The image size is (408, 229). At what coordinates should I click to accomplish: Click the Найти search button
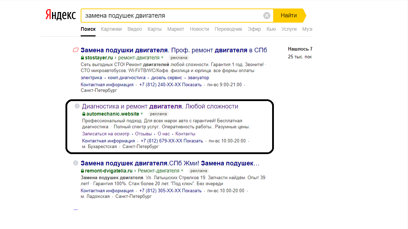click(x=289, y=16)
